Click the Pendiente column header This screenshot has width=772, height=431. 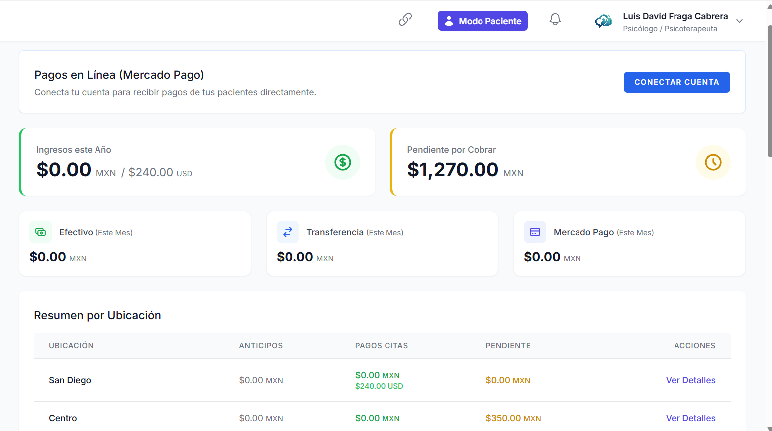coord(508,346)
